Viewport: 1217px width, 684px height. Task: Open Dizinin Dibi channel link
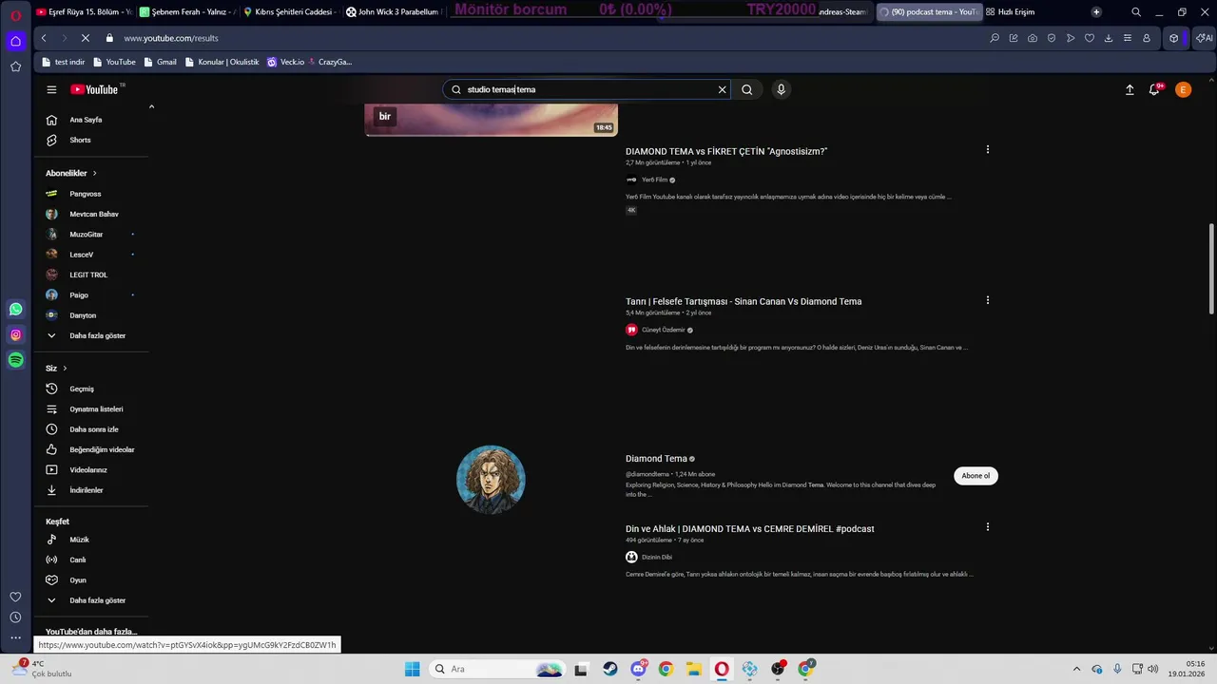pyautogui.click(x=657, y=557)
